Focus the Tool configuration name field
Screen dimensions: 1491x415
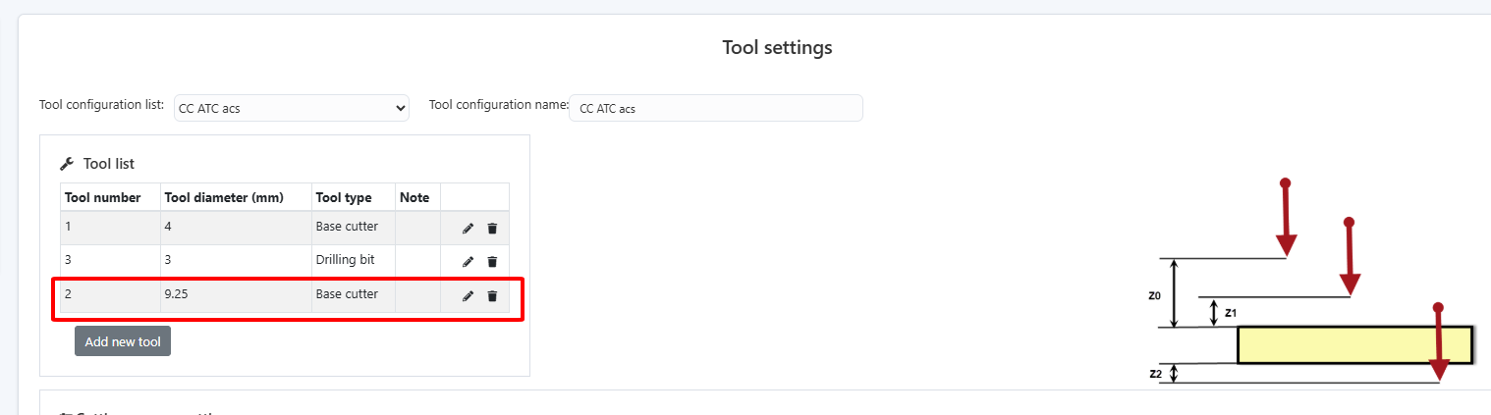tap(715, 108)
